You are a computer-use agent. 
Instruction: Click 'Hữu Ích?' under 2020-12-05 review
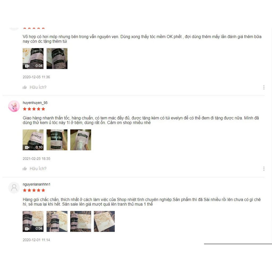click(38, 87)
